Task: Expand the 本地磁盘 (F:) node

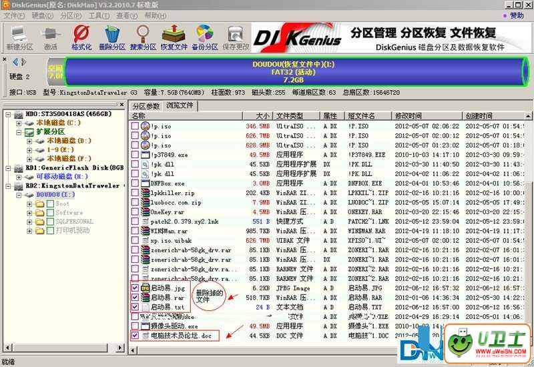Action: tap(29, 159)
